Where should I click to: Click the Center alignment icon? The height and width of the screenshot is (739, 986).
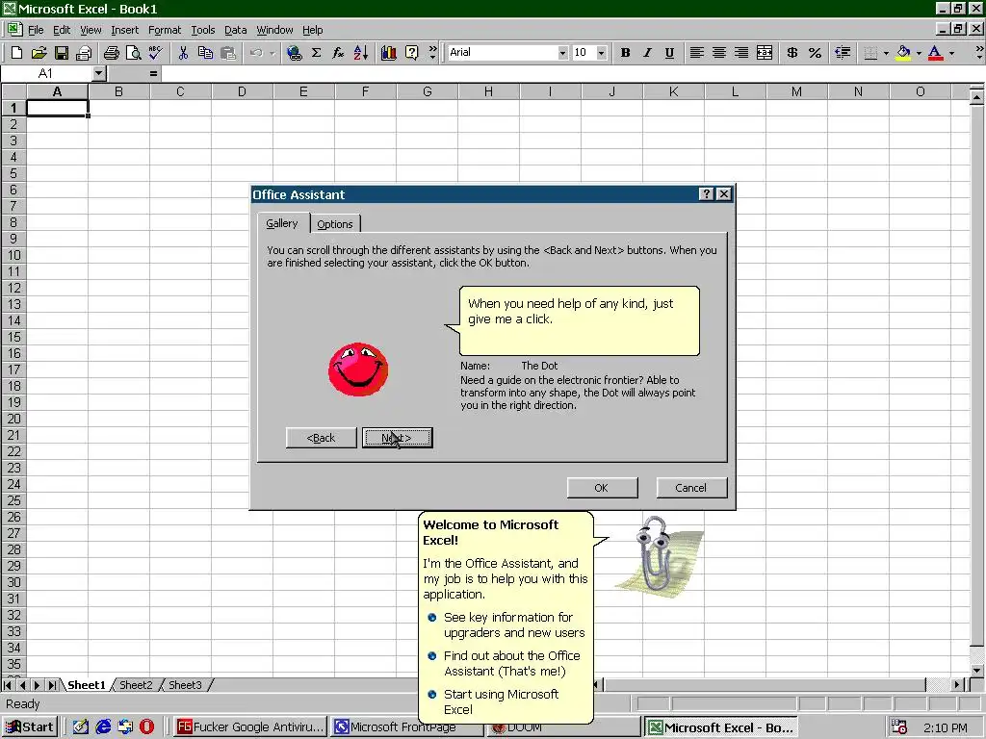pyautogui.click(x=718, y=53)
